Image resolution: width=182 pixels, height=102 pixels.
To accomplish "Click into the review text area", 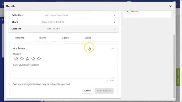I will pyautogui.click(x=63, y=73).
